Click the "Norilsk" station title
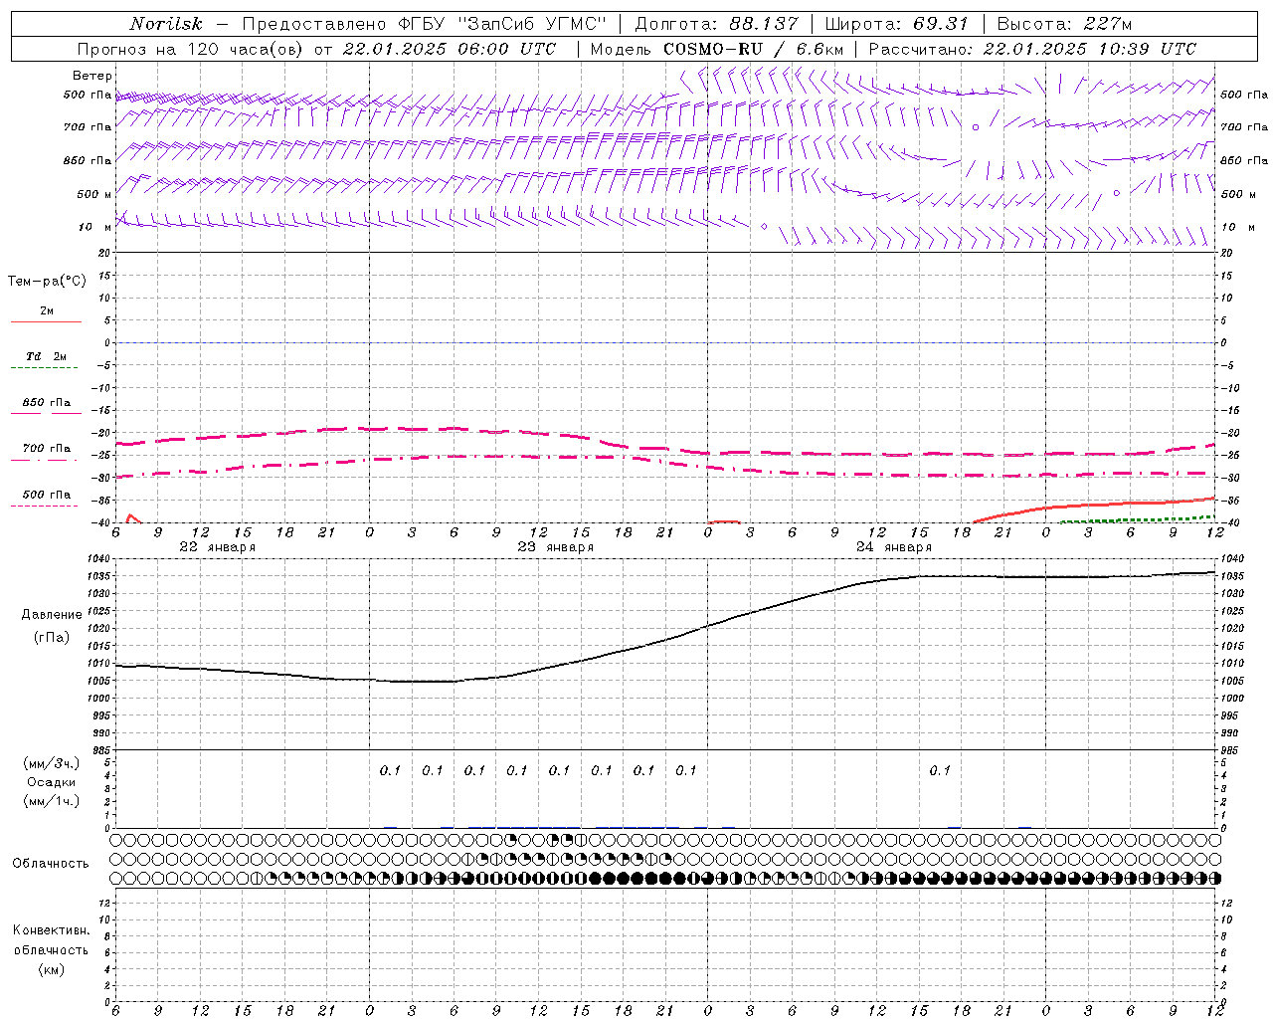This screenshot has width=1273, height=1019. [165, 24]
